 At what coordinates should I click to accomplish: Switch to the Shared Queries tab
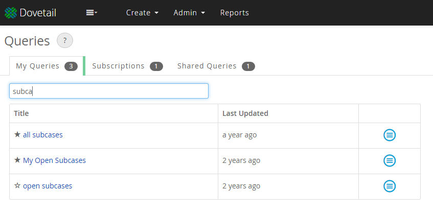[216, 66]
